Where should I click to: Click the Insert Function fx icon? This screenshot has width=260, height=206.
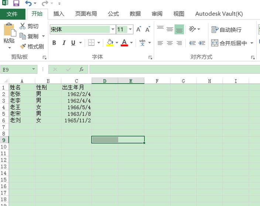[x=81, y=69]
